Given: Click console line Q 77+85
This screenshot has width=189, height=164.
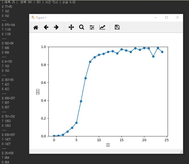Looking at the screenshot, I should coord(7,7).
